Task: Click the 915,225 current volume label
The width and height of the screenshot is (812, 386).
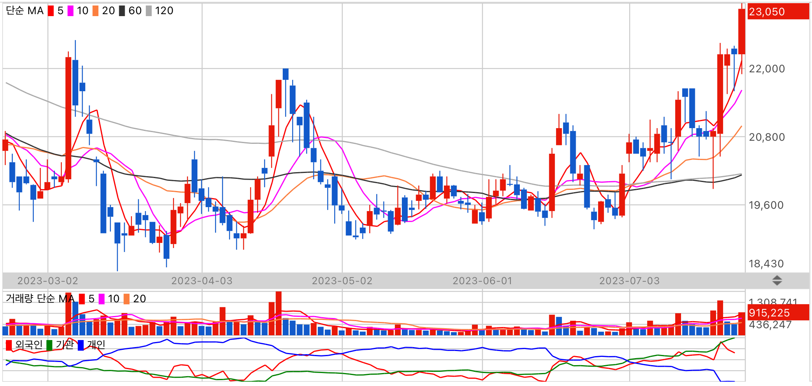Action: click(x=778, y=313)
